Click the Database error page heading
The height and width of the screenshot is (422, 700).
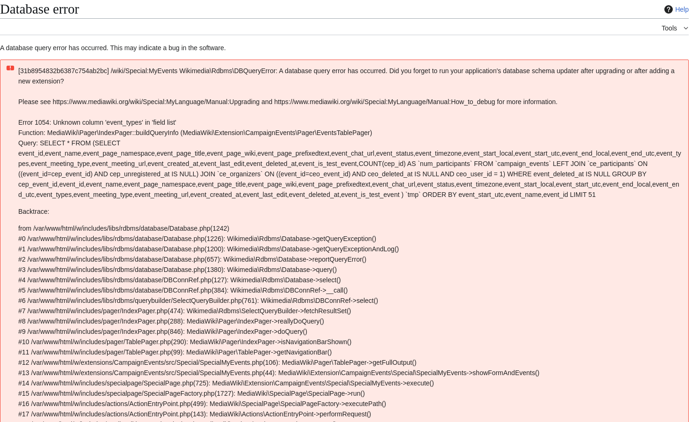click(39, 9)
